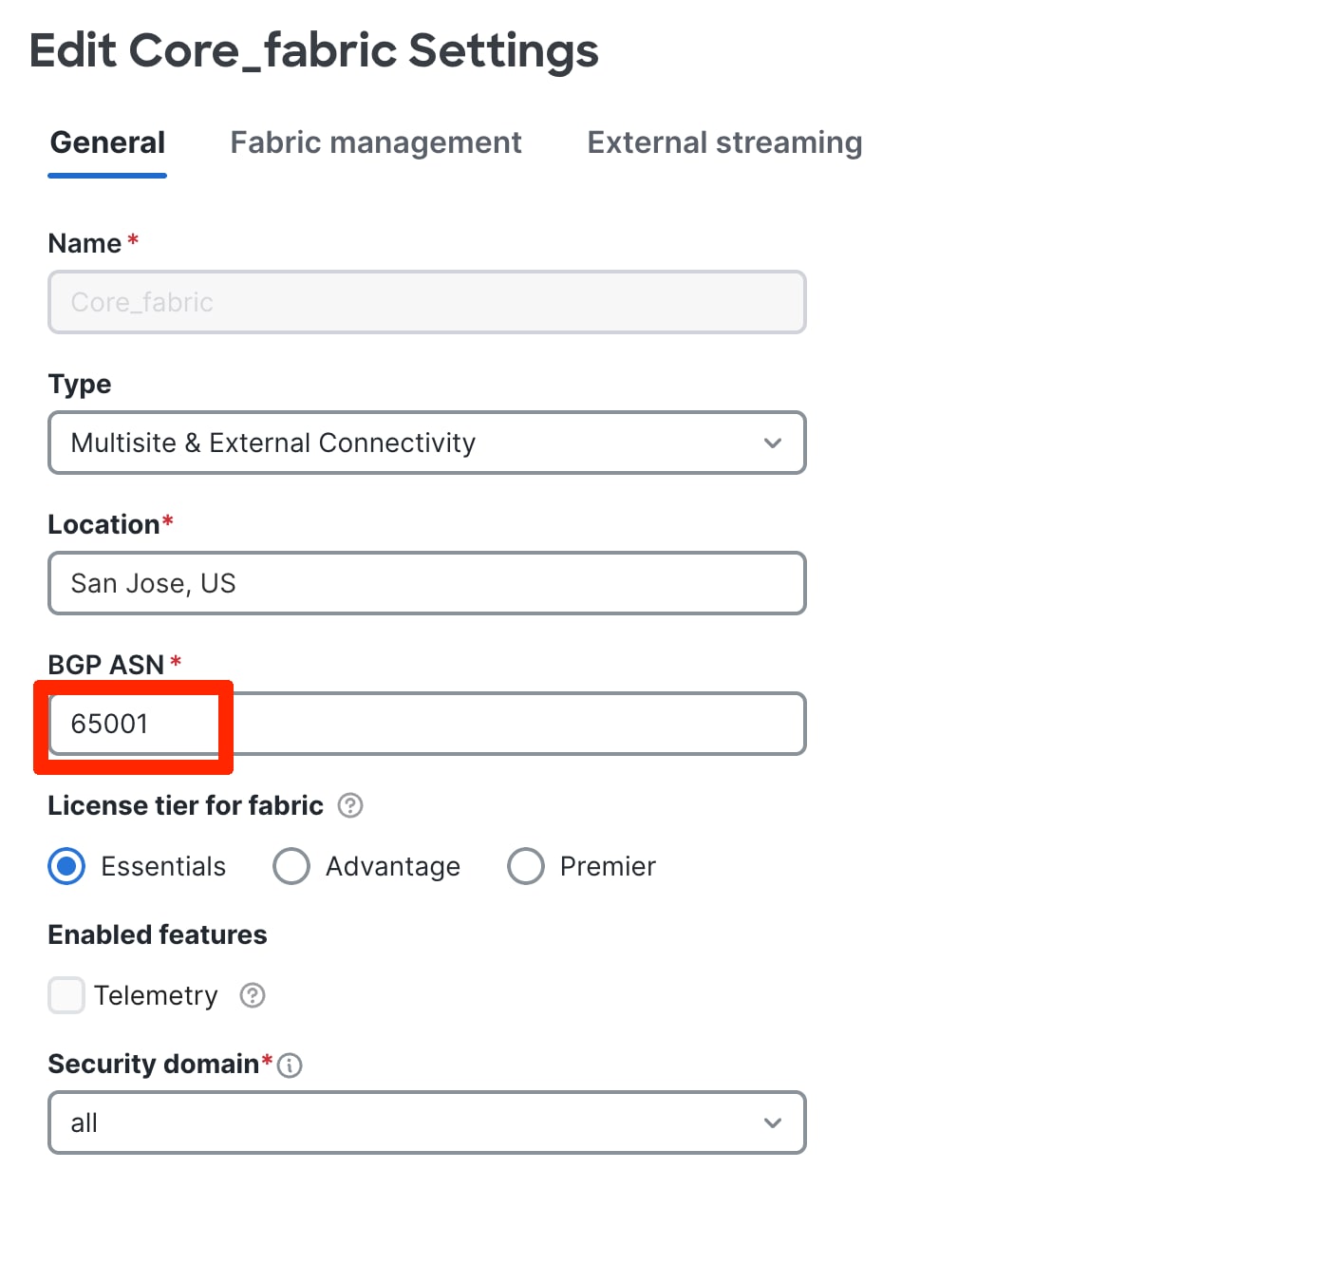
Task: Expand the Security domain chevron arrow
Action: point(773,1122)
